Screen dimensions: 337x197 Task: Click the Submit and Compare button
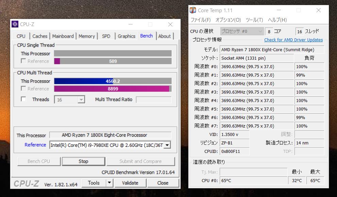tap(140, 161)
